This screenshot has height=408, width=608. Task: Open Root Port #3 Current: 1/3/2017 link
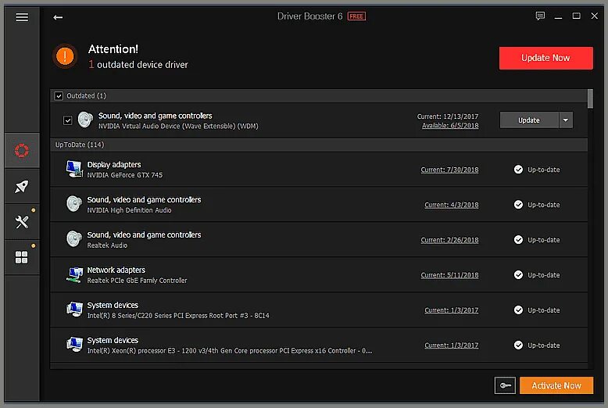(452, 310)
